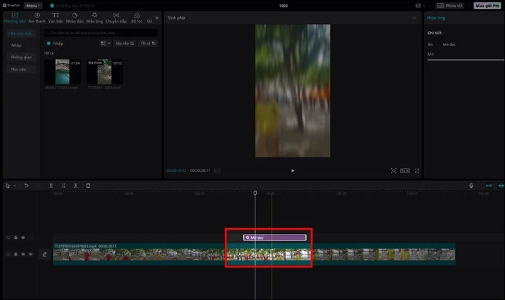The image size is (505, 300).
Task: Enter fullscreen preview with the expand icon
Action: point(417,171)
